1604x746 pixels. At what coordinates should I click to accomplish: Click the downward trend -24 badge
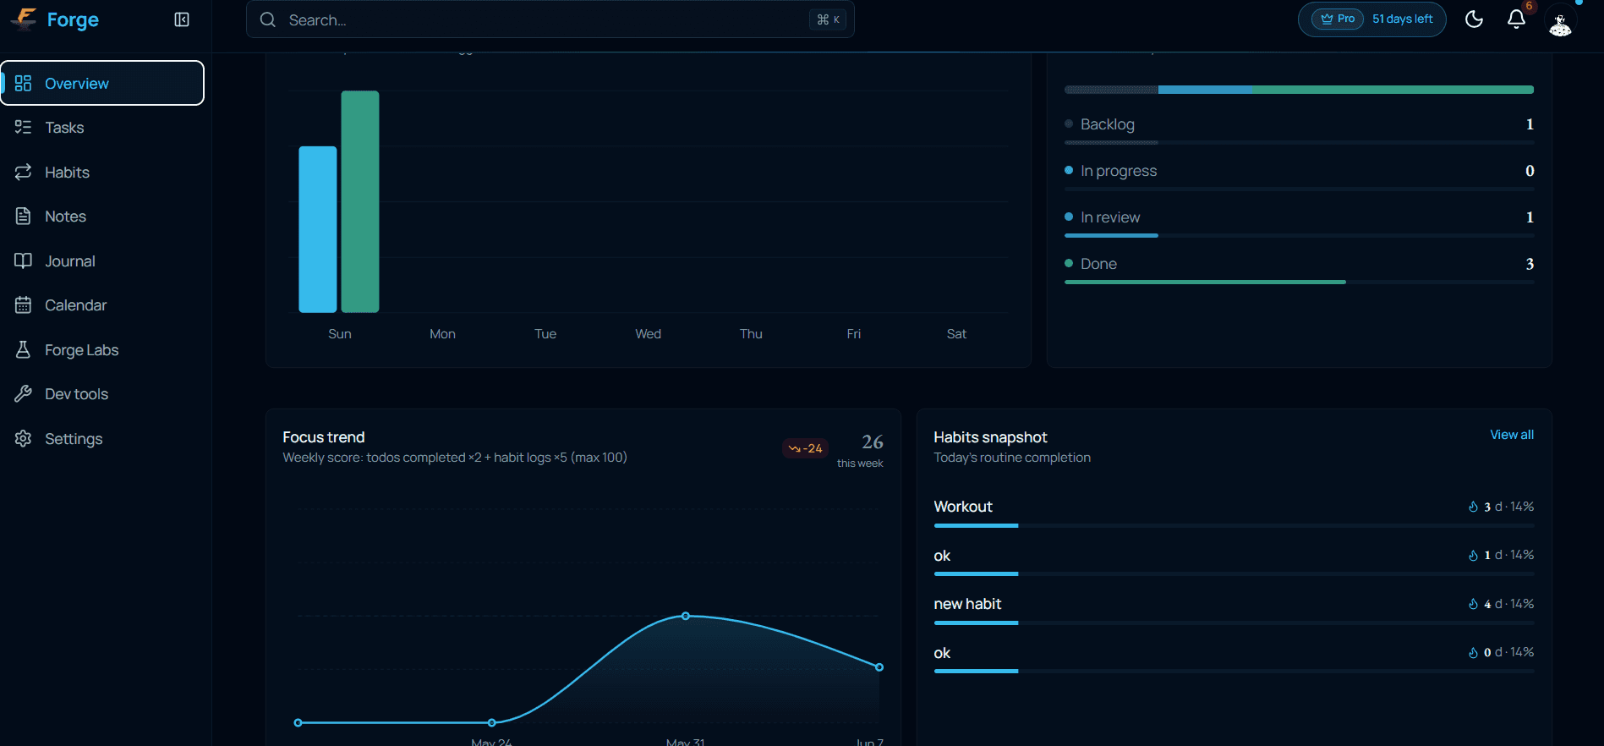(805, 448)
